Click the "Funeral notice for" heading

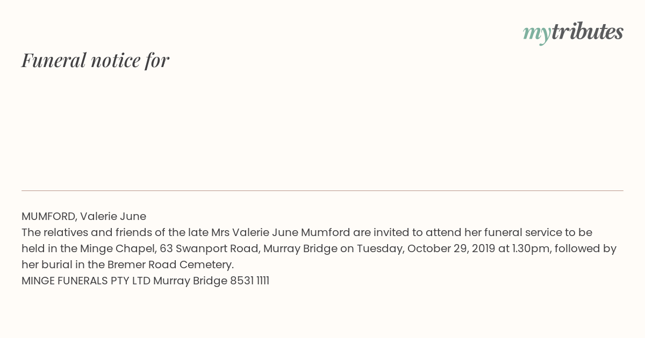[x=95, y=60]
